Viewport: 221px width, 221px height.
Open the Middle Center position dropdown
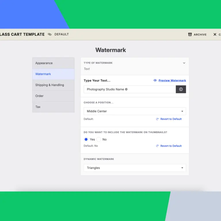pos(135,111)
